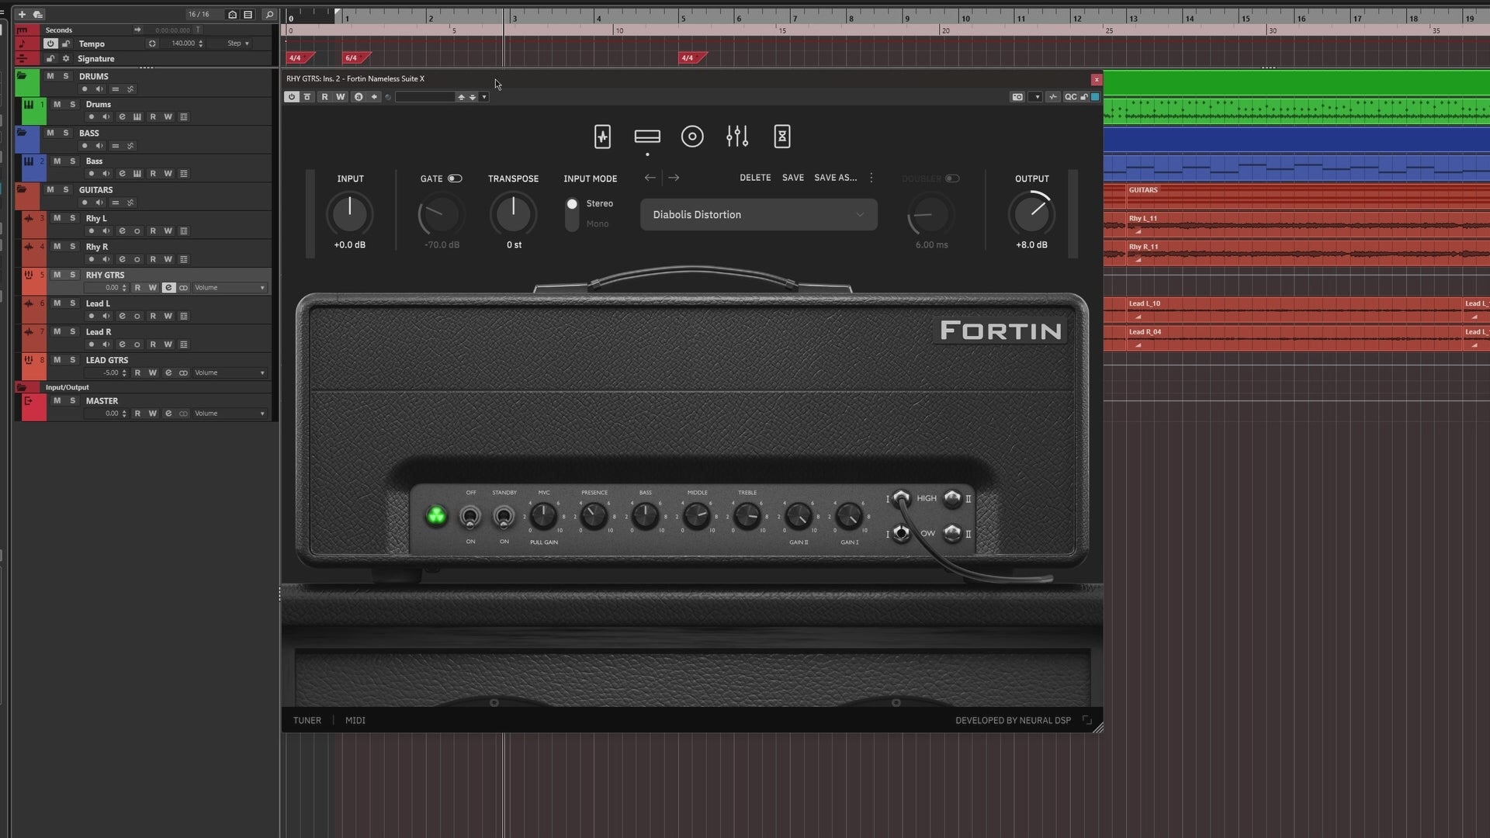This screenshot has width=1490, height=838.
Task: Open track presets icon beside plus
Action: click(37, 14)
